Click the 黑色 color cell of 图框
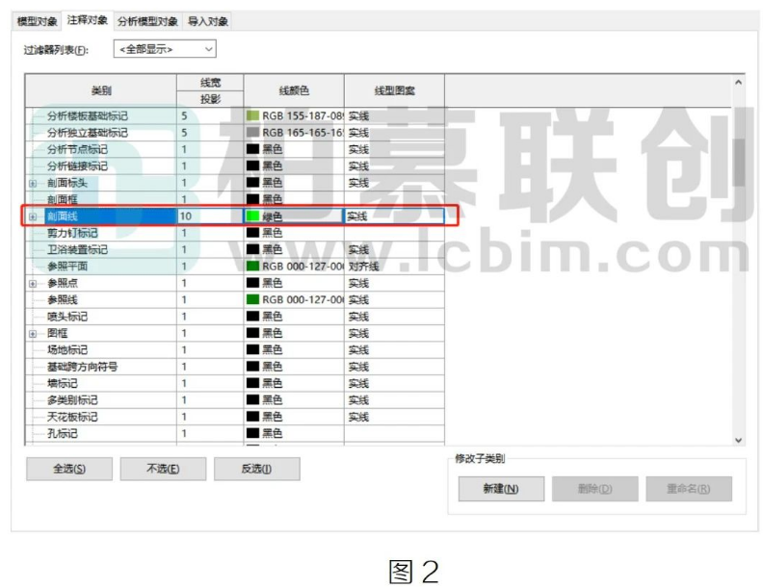Viewport: 763px width, 587px height. (x=294, y=333)
